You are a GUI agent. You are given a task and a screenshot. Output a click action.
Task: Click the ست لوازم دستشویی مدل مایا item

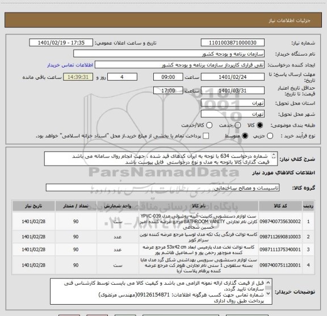[x=199, y=265]
